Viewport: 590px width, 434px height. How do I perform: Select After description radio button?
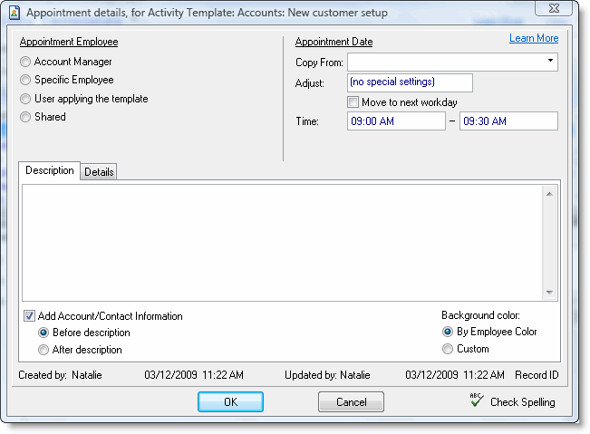[44, 350]
